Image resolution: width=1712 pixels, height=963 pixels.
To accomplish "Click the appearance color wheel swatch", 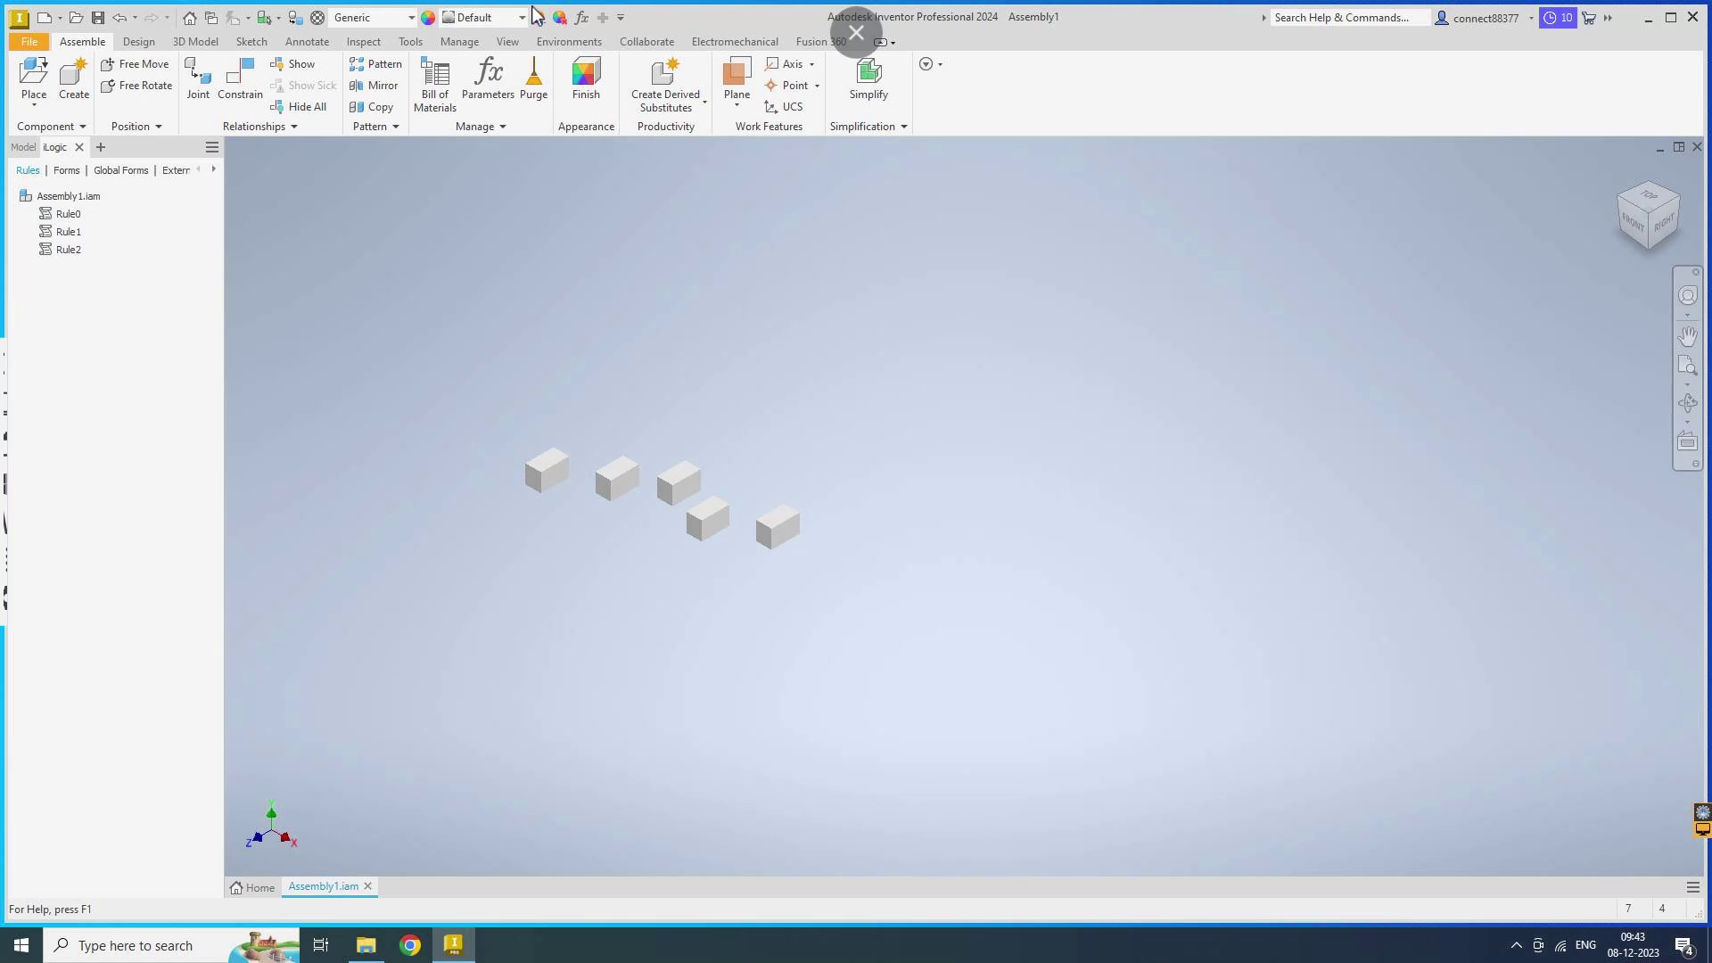I will pyautogui.click(x=428, y=18).
